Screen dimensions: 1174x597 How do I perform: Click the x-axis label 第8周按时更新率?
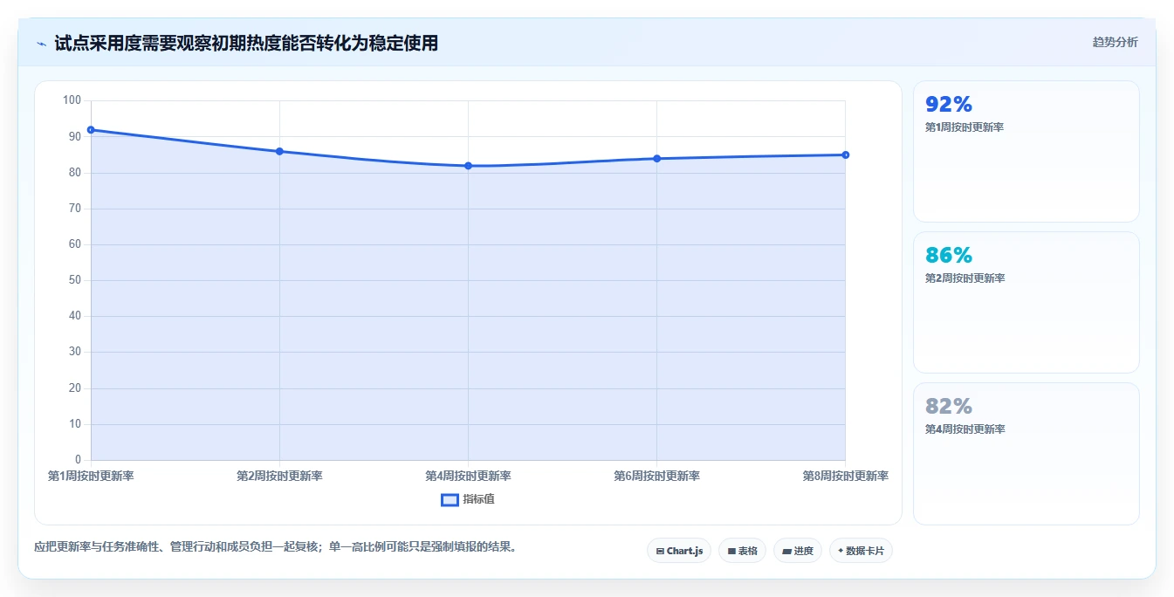pyautogui.click(x=845, y=476)
